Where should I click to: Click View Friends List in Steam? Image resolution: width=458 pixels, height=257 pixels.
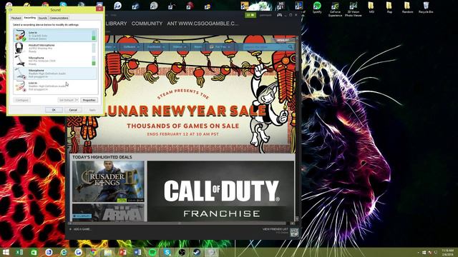pyautogui.click(x=275, y=229)
